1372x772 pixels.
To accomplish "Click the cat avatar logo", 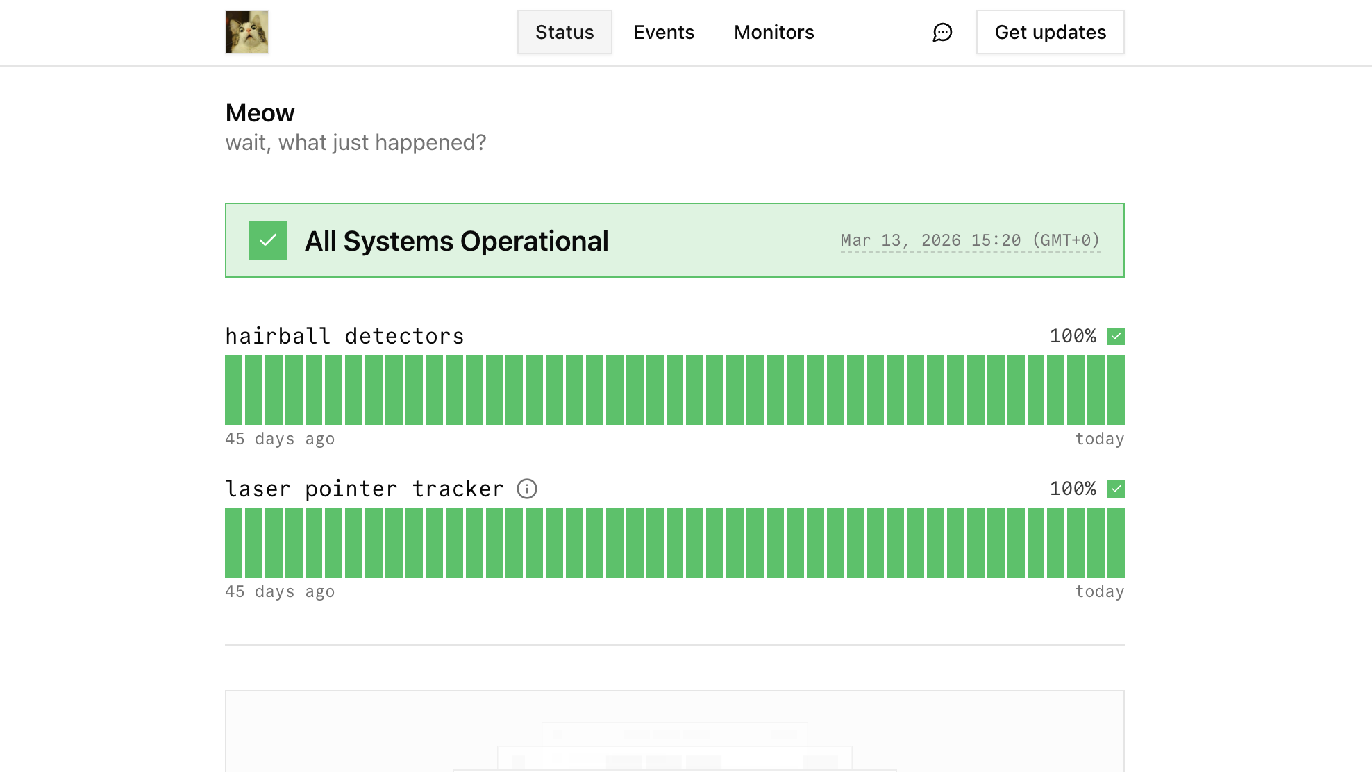I will pyautogui.click(x=247, y=31).
